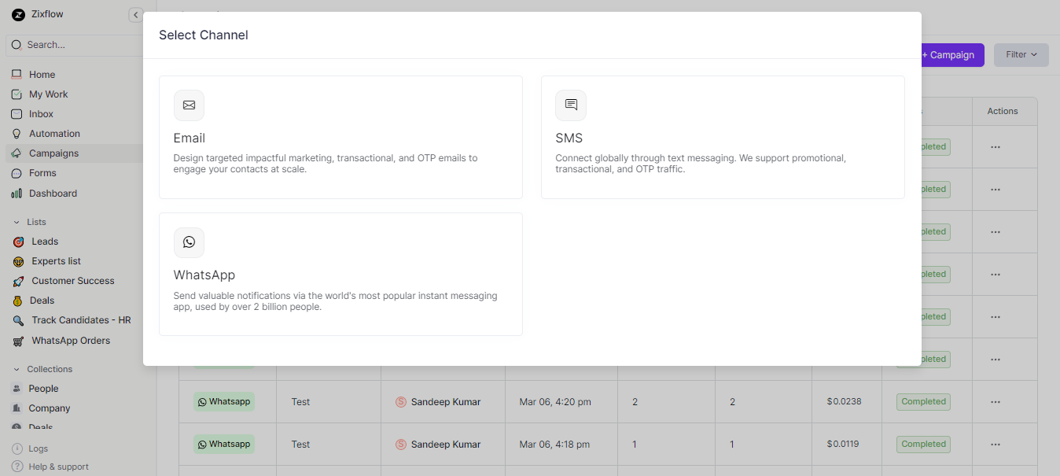
Task: Open Help & support
Action: click(x=49, y=466)
